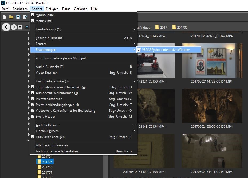Click the New project icon
The width and height of the screenshot is (248, 178).
(4, 17)
